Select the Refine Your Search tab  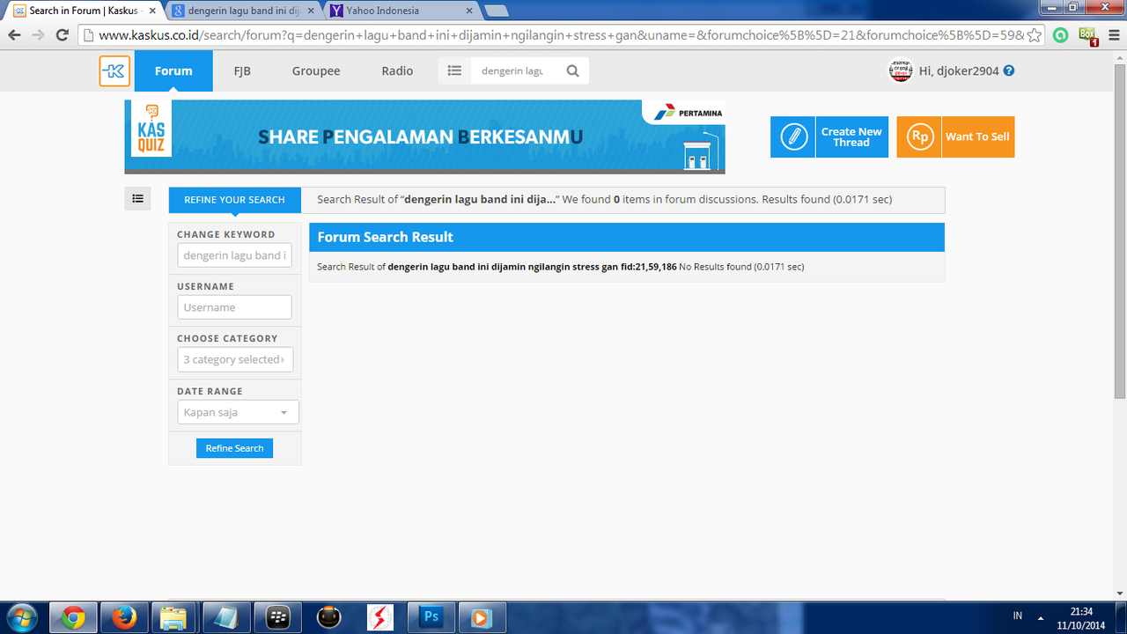pos(234,200)
